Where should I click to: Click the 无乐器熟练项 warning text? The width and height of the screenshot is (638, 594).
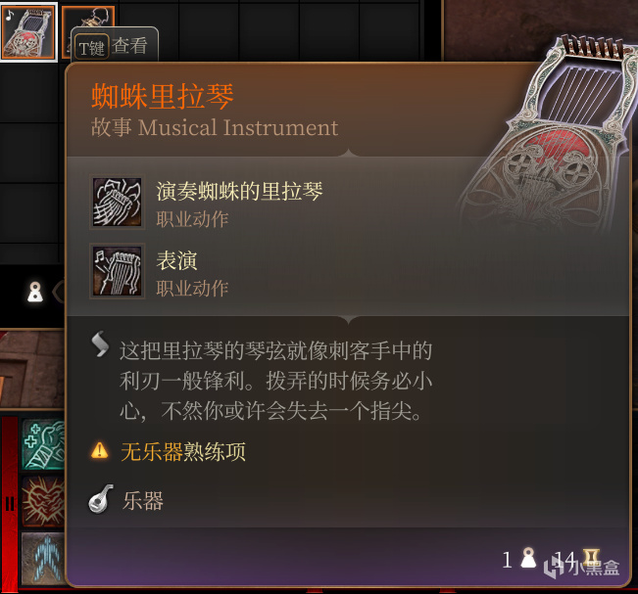[x=183, y=451]
